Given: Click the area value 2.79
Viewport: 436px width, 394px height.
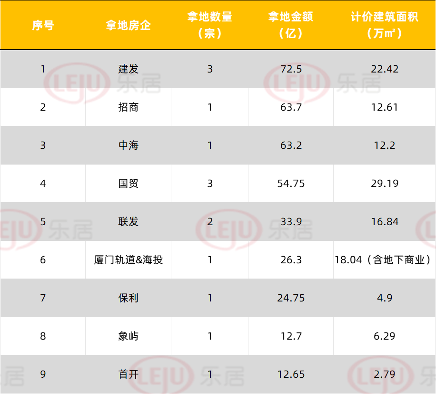Looking at the screenshot, I should 385,374.
